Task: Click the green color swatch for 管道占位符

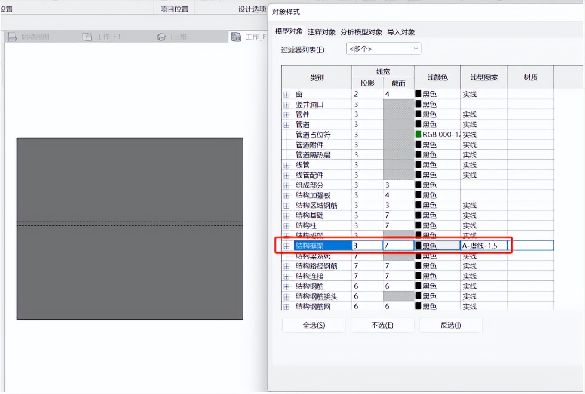Action: click(418, 134)
